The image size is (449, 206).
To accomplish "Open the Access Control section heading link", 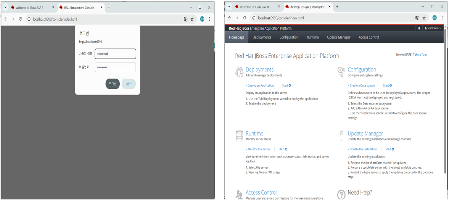I will pos(261,193).
